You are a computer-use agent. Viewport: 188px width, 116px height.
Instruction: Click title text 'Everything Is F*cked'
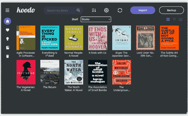[50, 54]
